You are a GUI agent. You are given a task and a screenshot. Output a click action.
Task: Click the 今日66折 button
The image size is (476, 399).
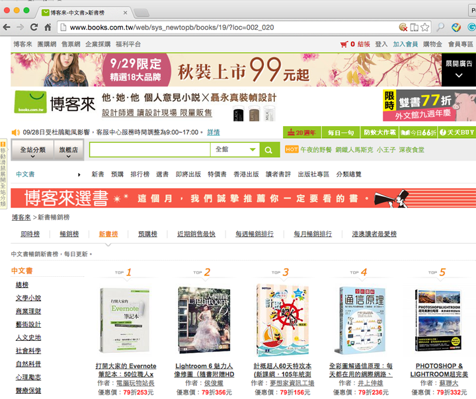(418, 132)
